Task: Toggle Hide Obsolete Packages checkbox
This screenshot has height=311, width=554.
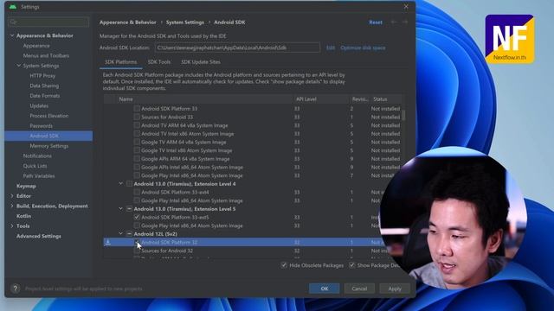Action: [284, 265]
